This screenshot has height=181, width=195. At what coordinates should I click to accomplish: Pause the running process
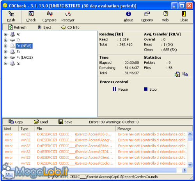tap(121, 89)
